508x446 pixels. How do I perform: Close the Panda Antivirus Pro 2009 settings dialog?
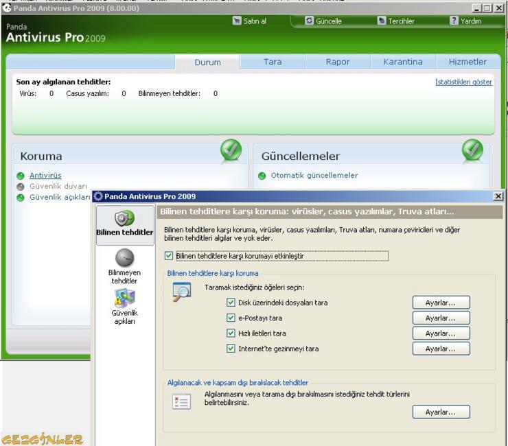pos(498,196)
